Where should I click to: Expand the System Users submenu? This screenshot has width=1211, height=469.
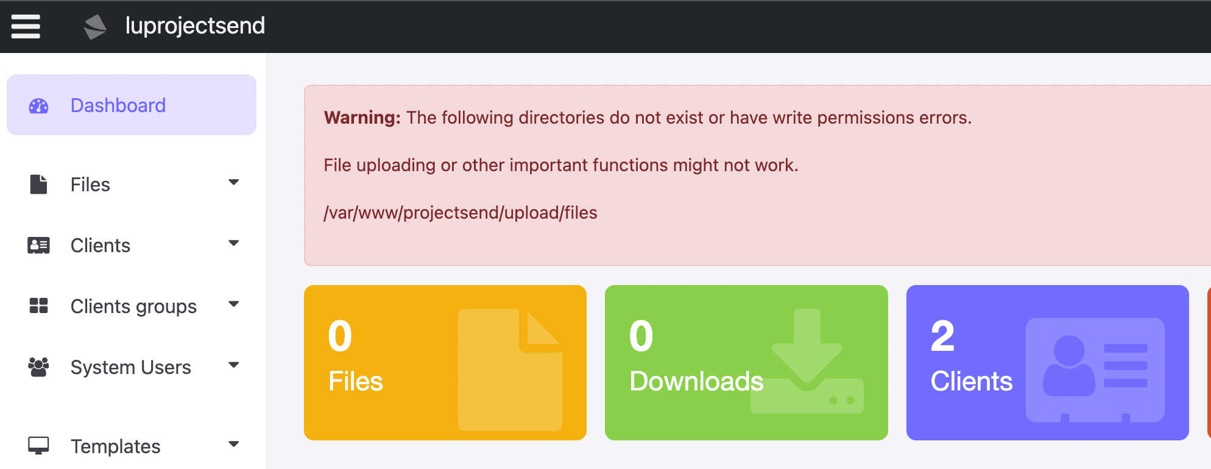234,365
